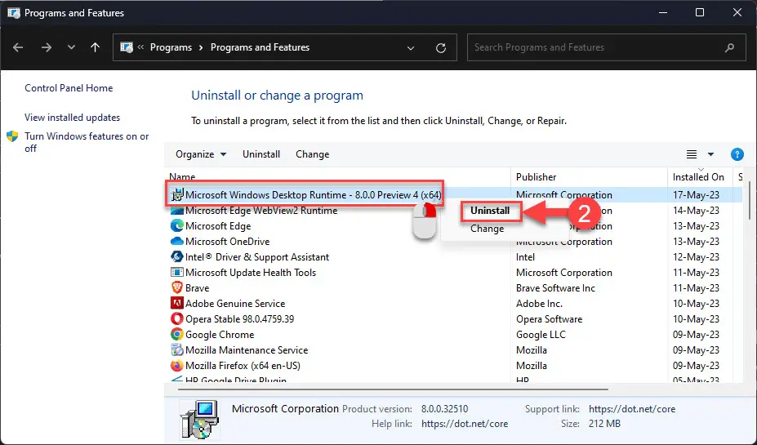The height and width of the screenshot is (445, 757).
Task: Open the view options dropdown arrow
Action: pyautogui.click(x=710, y=154)
